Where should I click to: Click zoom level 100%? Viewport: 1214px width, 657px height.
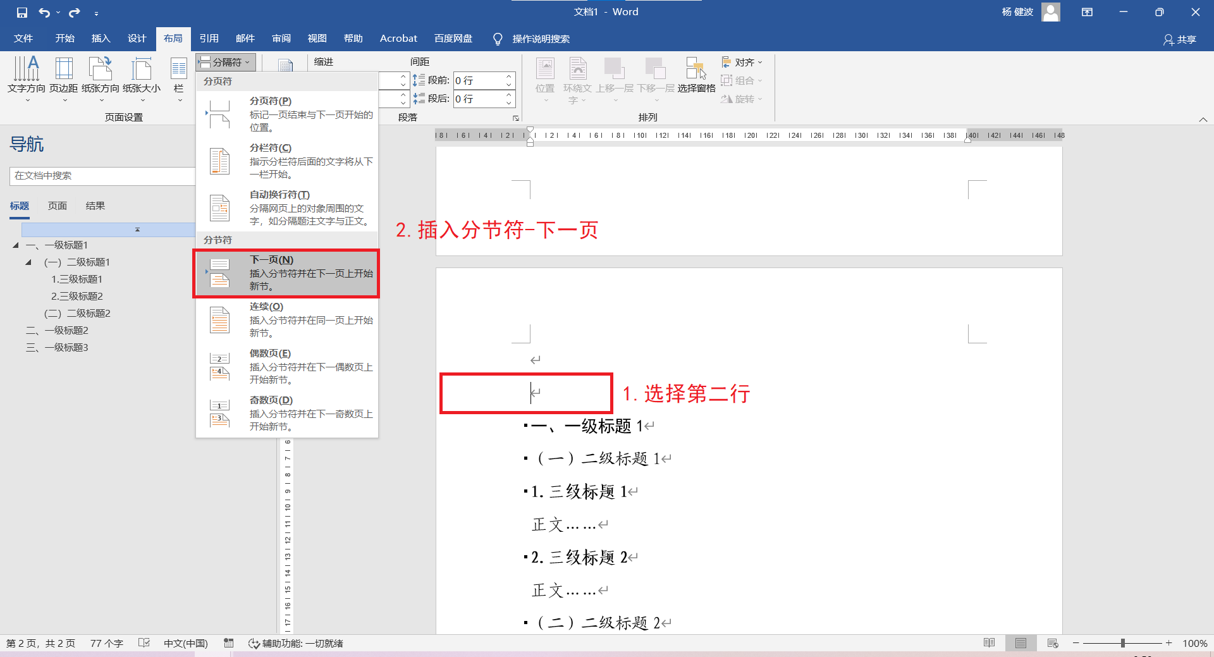point(1194,643)
